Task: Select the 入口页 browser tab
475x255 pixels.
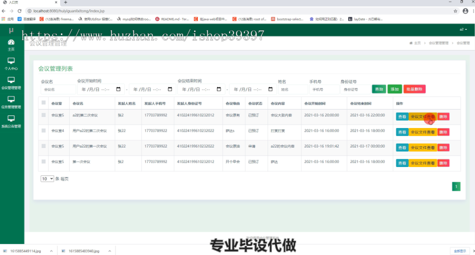Action: point(30,3)
